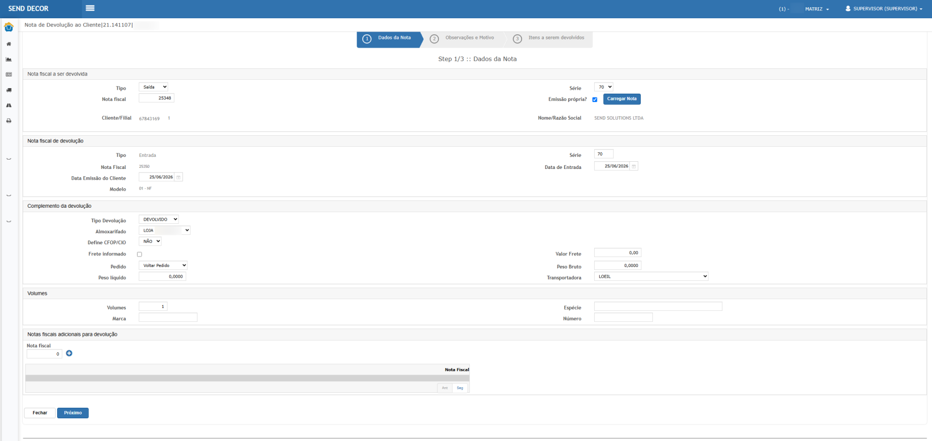932x441 pixels.
Task: Focus Espécie input field
Action: [x=658, y=306]
